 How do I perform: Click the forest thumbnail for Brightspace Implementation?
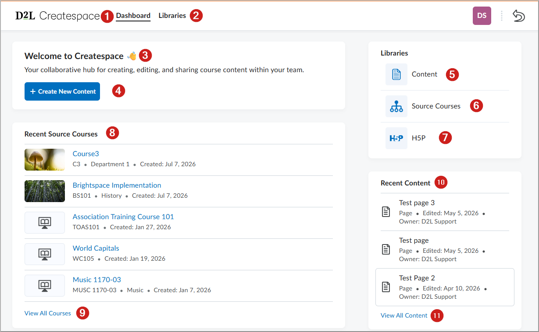click(x=45, y=191)
